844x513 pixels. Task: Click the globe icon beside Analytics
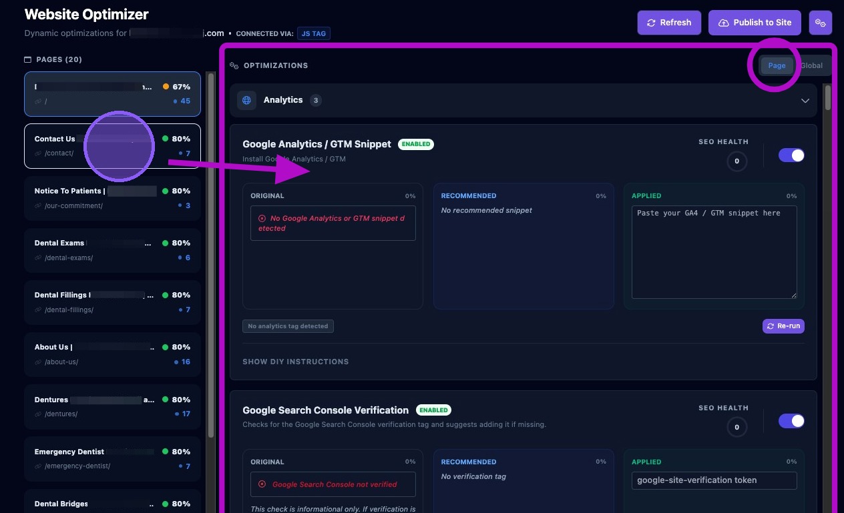tap(247, 100)
